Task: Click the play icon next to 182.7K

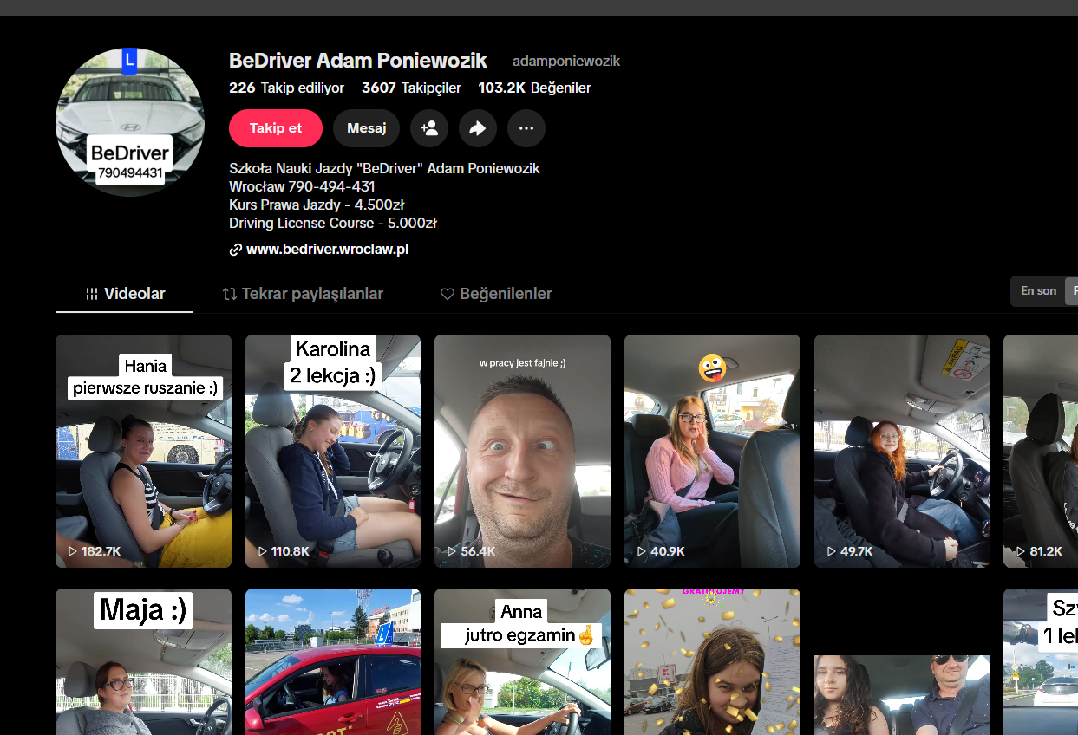Action: (73, 551)
